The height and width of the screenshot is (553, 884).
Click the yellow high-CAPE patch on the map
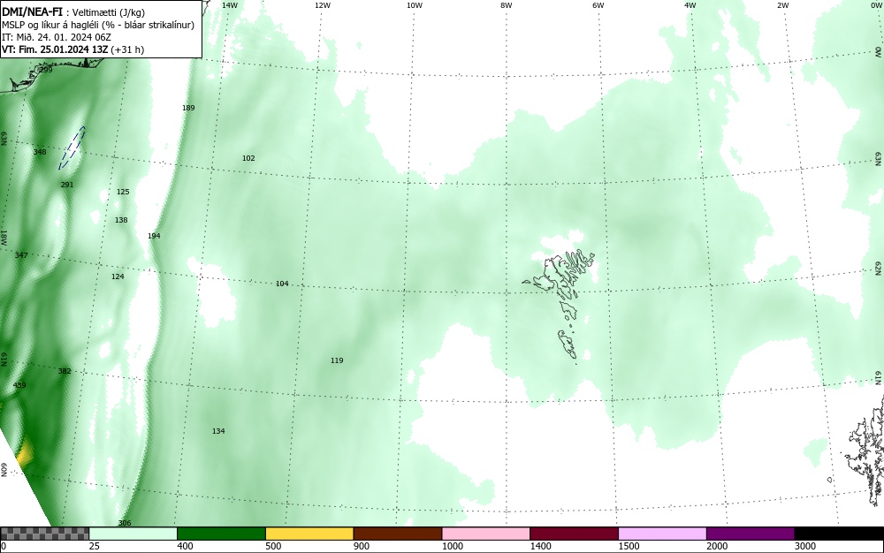24,454
